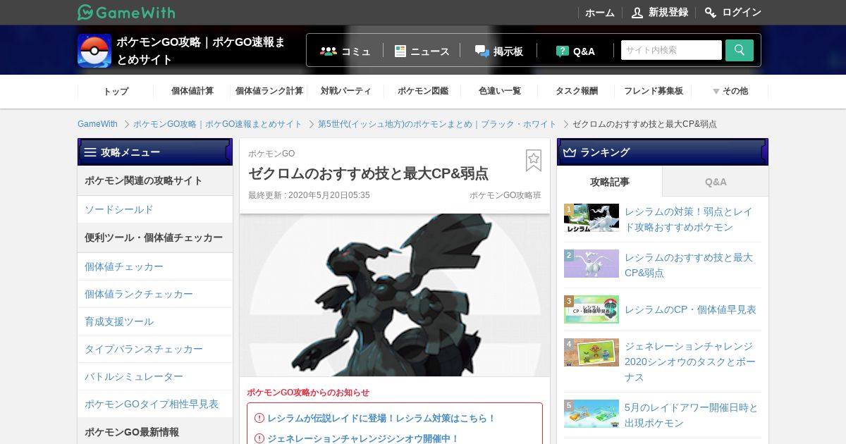Open レシラムが伝説レイドに登場 notice link
The height and width of the screenshot is (444, 846).
coord(381,418)
